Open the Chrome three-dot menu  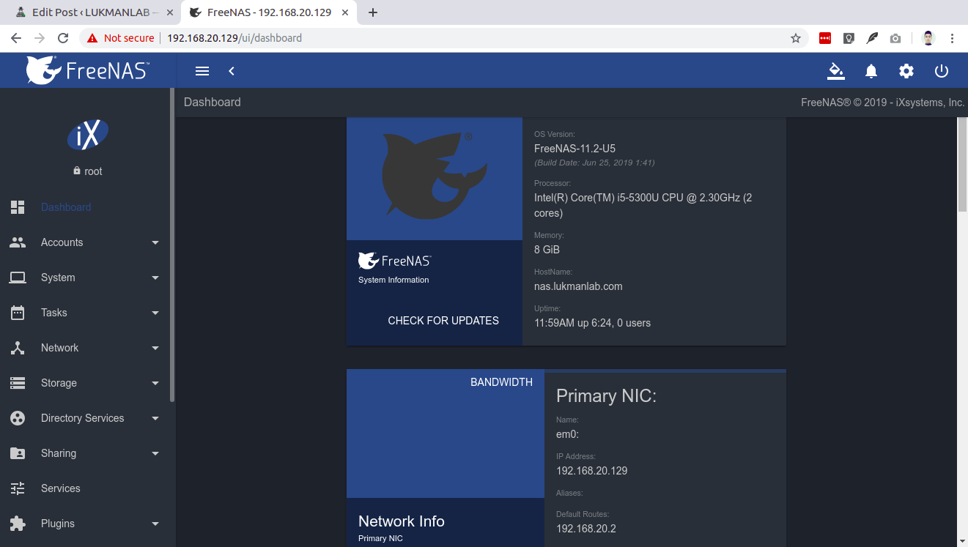coord(952,38)
